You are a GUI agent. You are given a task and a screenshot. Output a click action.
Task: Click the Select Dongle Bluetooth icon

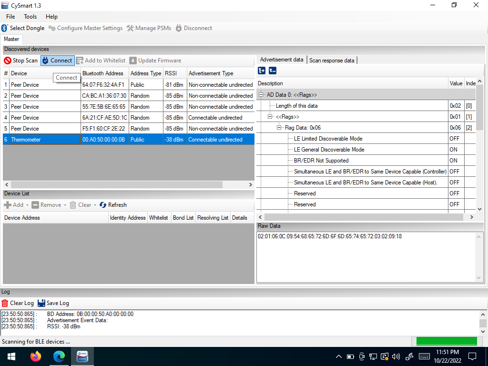[x=4, y=28]
